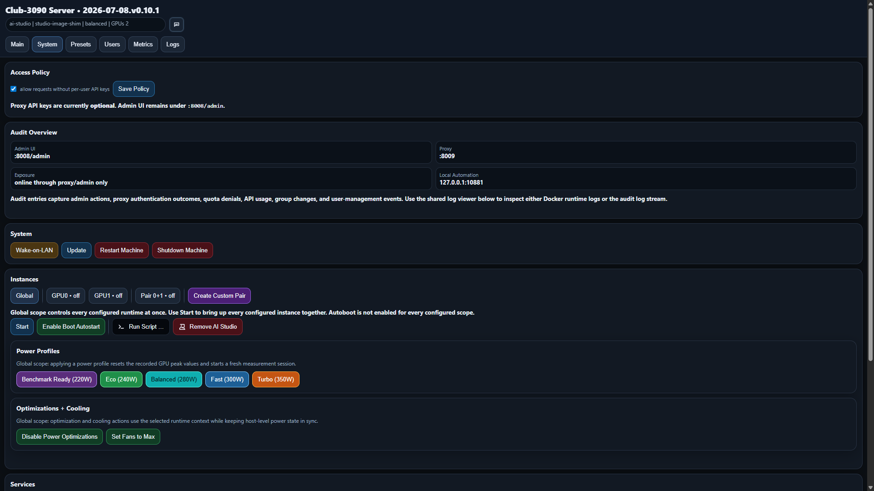Image resolution: width=874 pixels, height=491 pixels.
Task: Click the Admin UI value :8008/admin
Action: pos(32,156)
